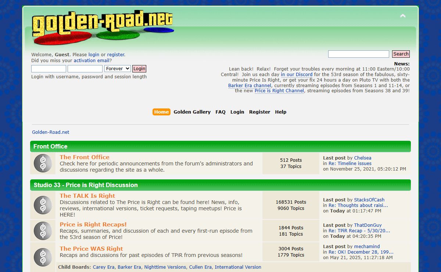Open the International Version child board

tap(238, 267)
